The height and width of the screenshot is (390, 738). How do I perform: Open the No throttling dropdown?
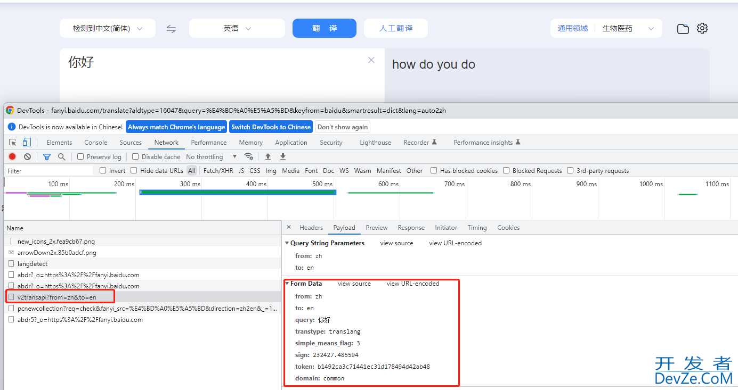pos(211,156)
